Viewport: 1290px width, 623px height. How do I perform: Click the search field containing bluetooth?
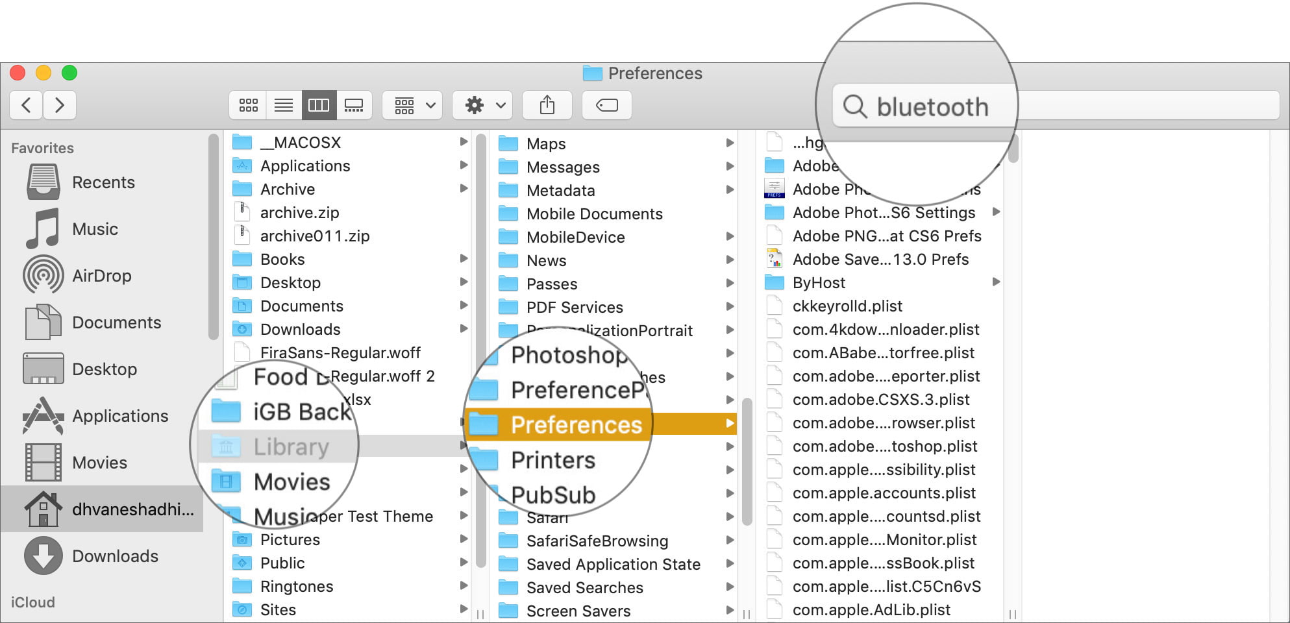click(1056, 105)
